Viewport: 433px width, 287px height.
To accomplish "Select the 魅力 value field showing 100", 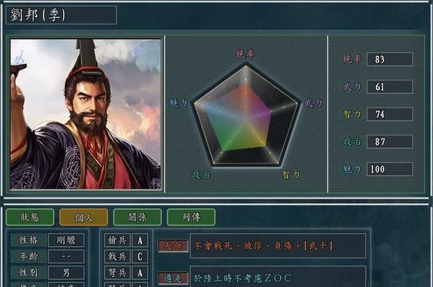I will (390, 169).
